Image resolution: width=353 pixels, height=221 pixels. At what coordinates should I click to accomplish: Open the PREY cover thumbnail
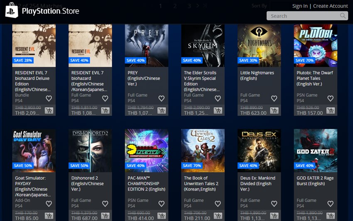(147, 46)
